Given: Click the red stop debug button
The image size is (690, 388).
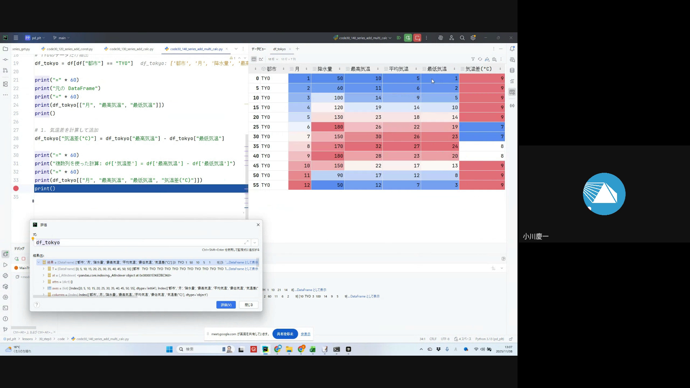Looking at the screenshot, I should tap(417, 38).
